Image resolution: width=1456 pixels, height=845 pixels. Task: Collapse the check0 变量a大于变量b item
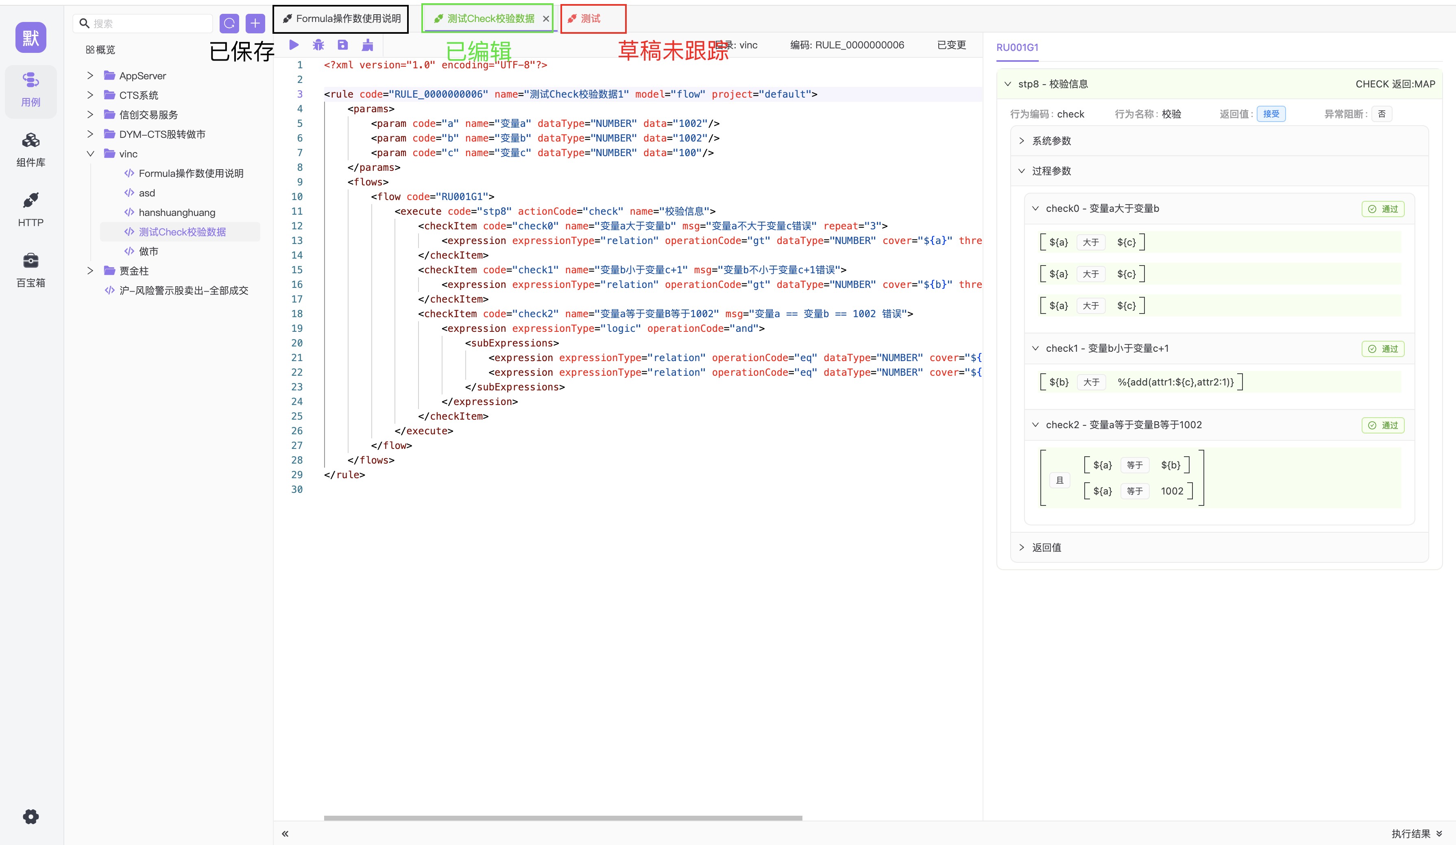[1035, 209]
